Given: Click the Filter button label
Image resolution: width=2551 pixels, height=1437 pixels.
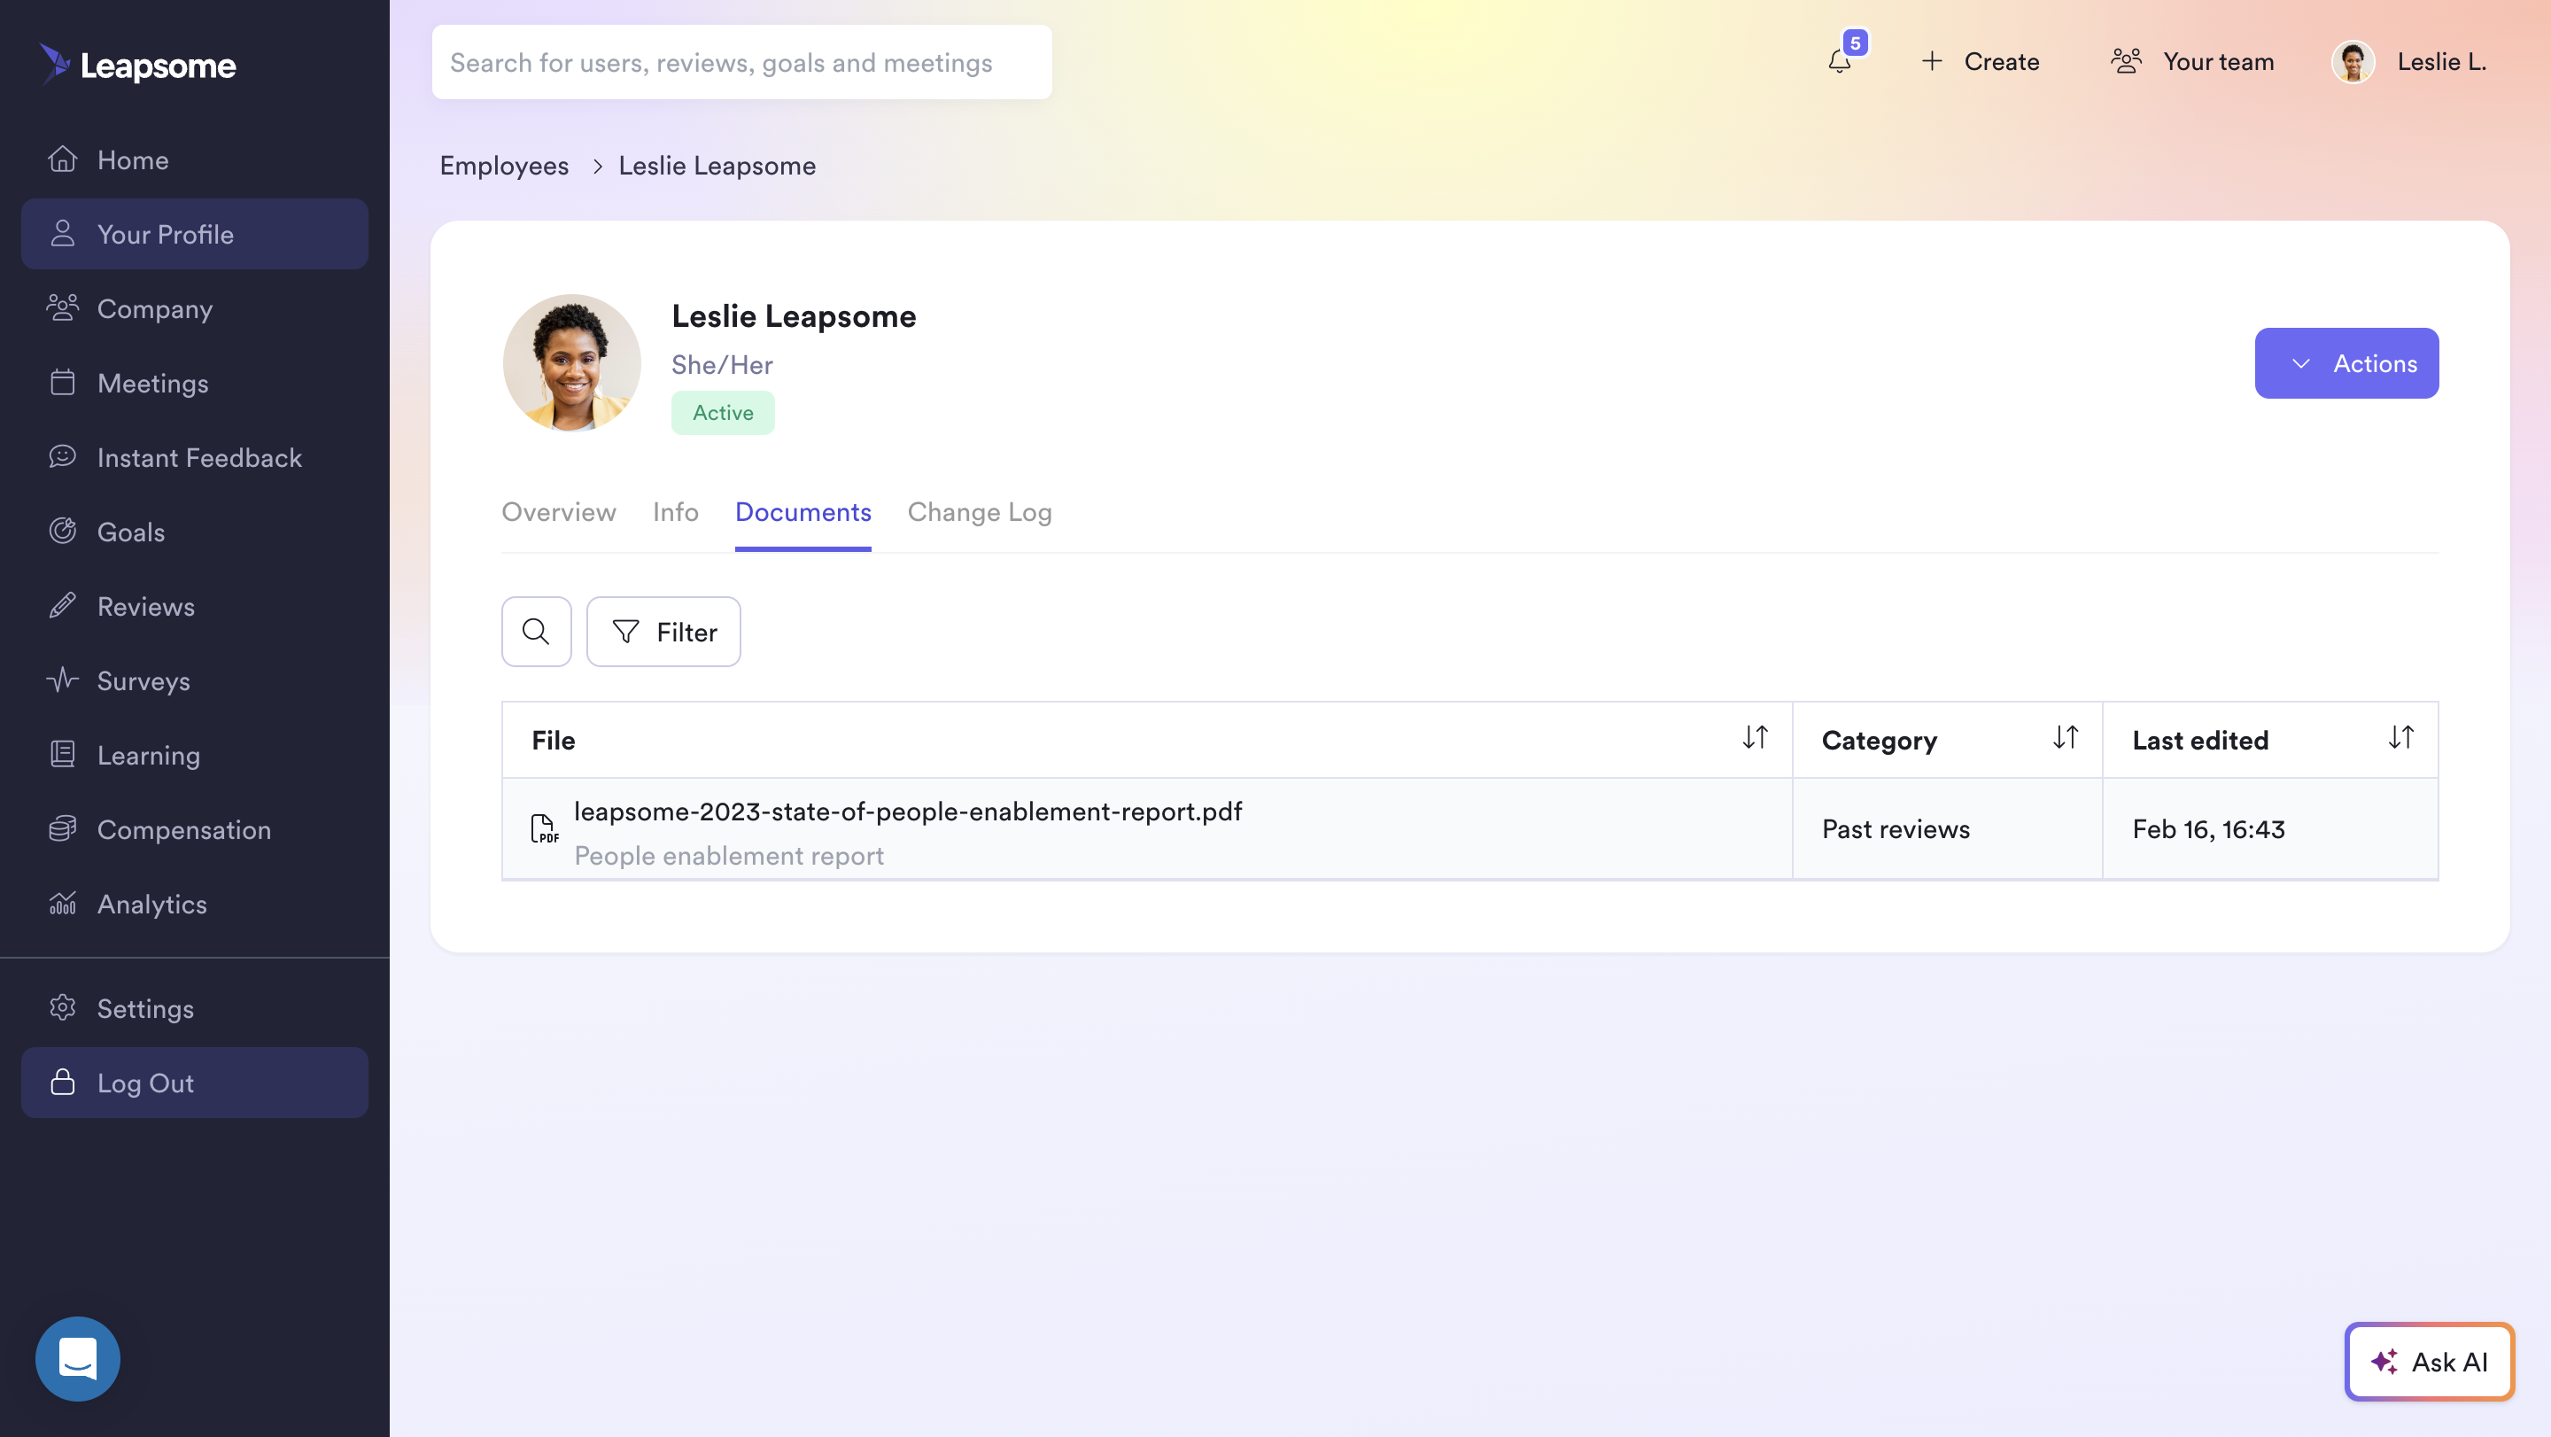Looking at the screenshot, I should tap(686, 632).
